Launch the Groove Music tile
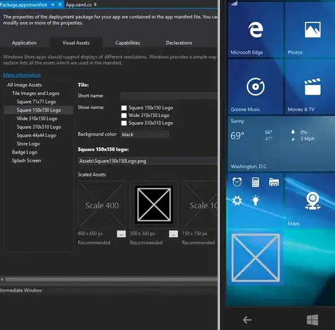The height and width of the screenshot is (330, 335). point(256,87)
